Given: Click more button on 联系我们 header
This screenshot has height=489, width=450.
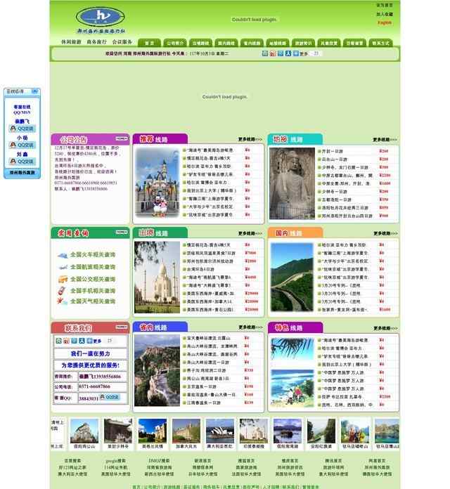Looking at the screenshot, I should point(122,327).
